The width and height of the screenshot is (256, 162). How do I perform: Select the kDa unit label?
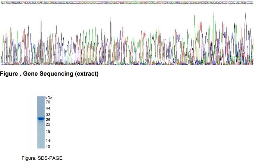(49, 97)
